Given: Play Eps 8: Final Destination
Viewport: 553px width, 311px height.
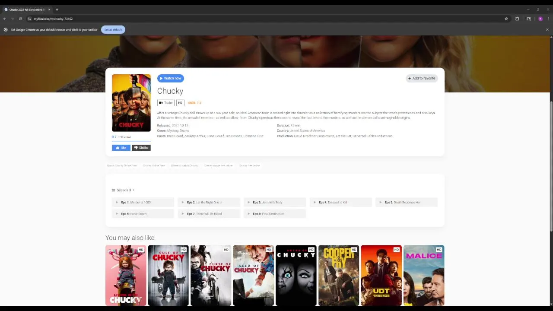Looking at the screenshot, I should (275, 214).
